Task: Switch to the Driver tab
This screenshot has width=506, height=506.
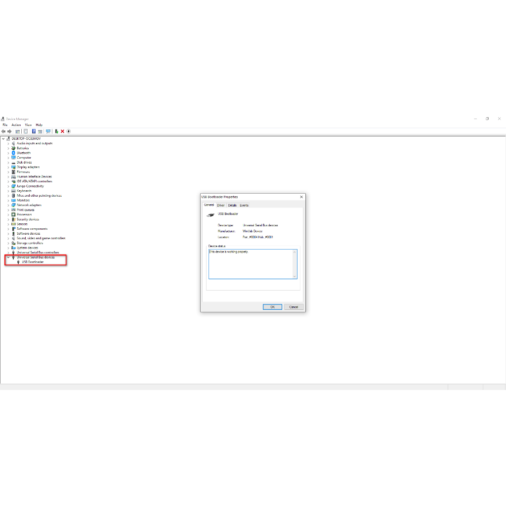Action: 220,205
